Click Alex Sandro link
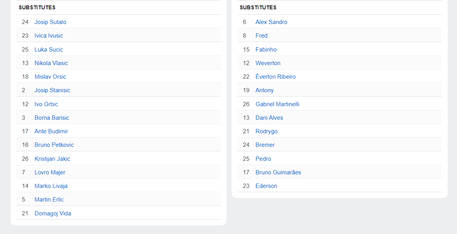457x234 pixels. tap(271, 22)
